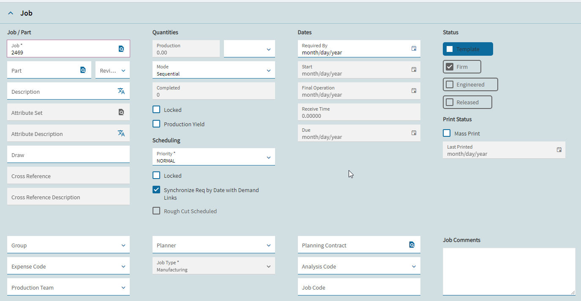Click the Attribute Description translate icon
The width and height of the screenshot is (581, 301).
coord(121,133)
